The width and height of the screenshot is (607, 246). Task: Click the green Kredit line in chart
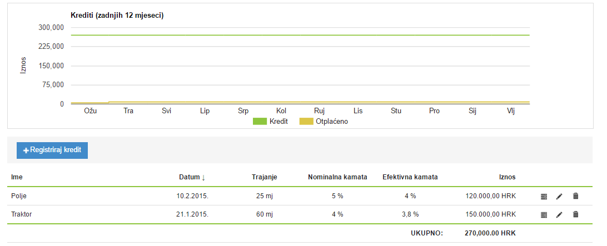pyautogui.click(x=300, y=35)
